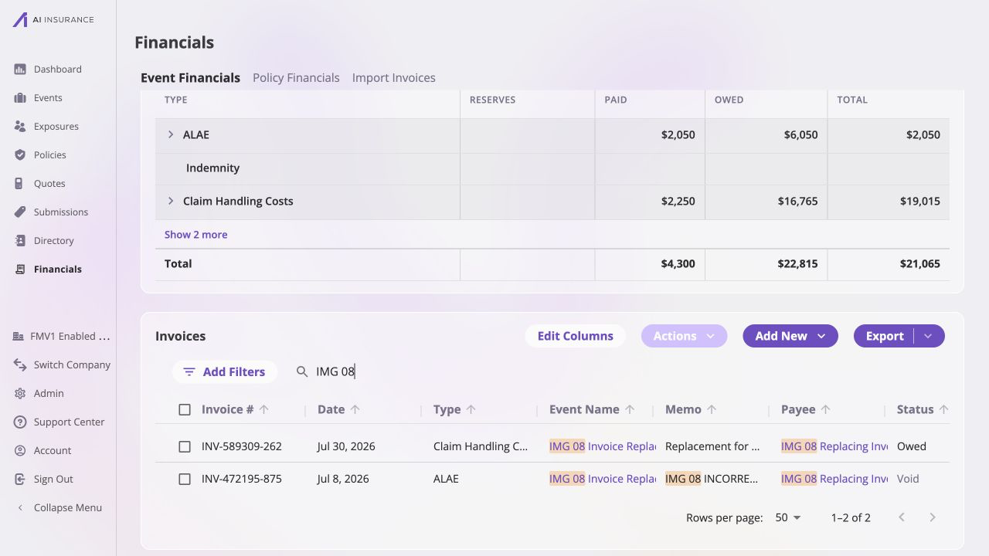Click the Jul 8, 2026 date cell
The height and width of the screenshot is (556, 989).
tap(343, 479)
